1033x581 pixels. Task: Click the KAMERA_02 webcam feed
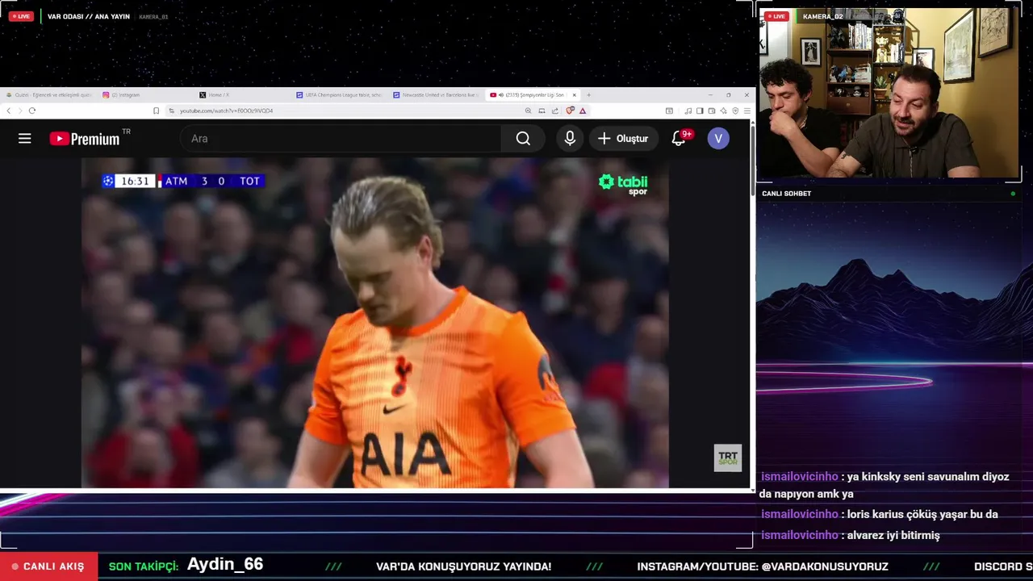tap(889, 93)
